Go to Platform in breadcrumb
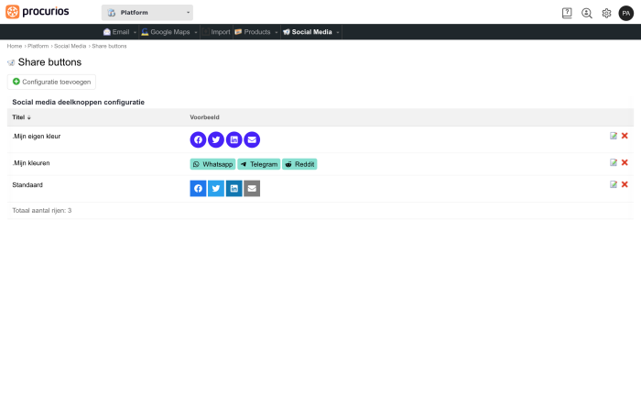 pos(38,46)
